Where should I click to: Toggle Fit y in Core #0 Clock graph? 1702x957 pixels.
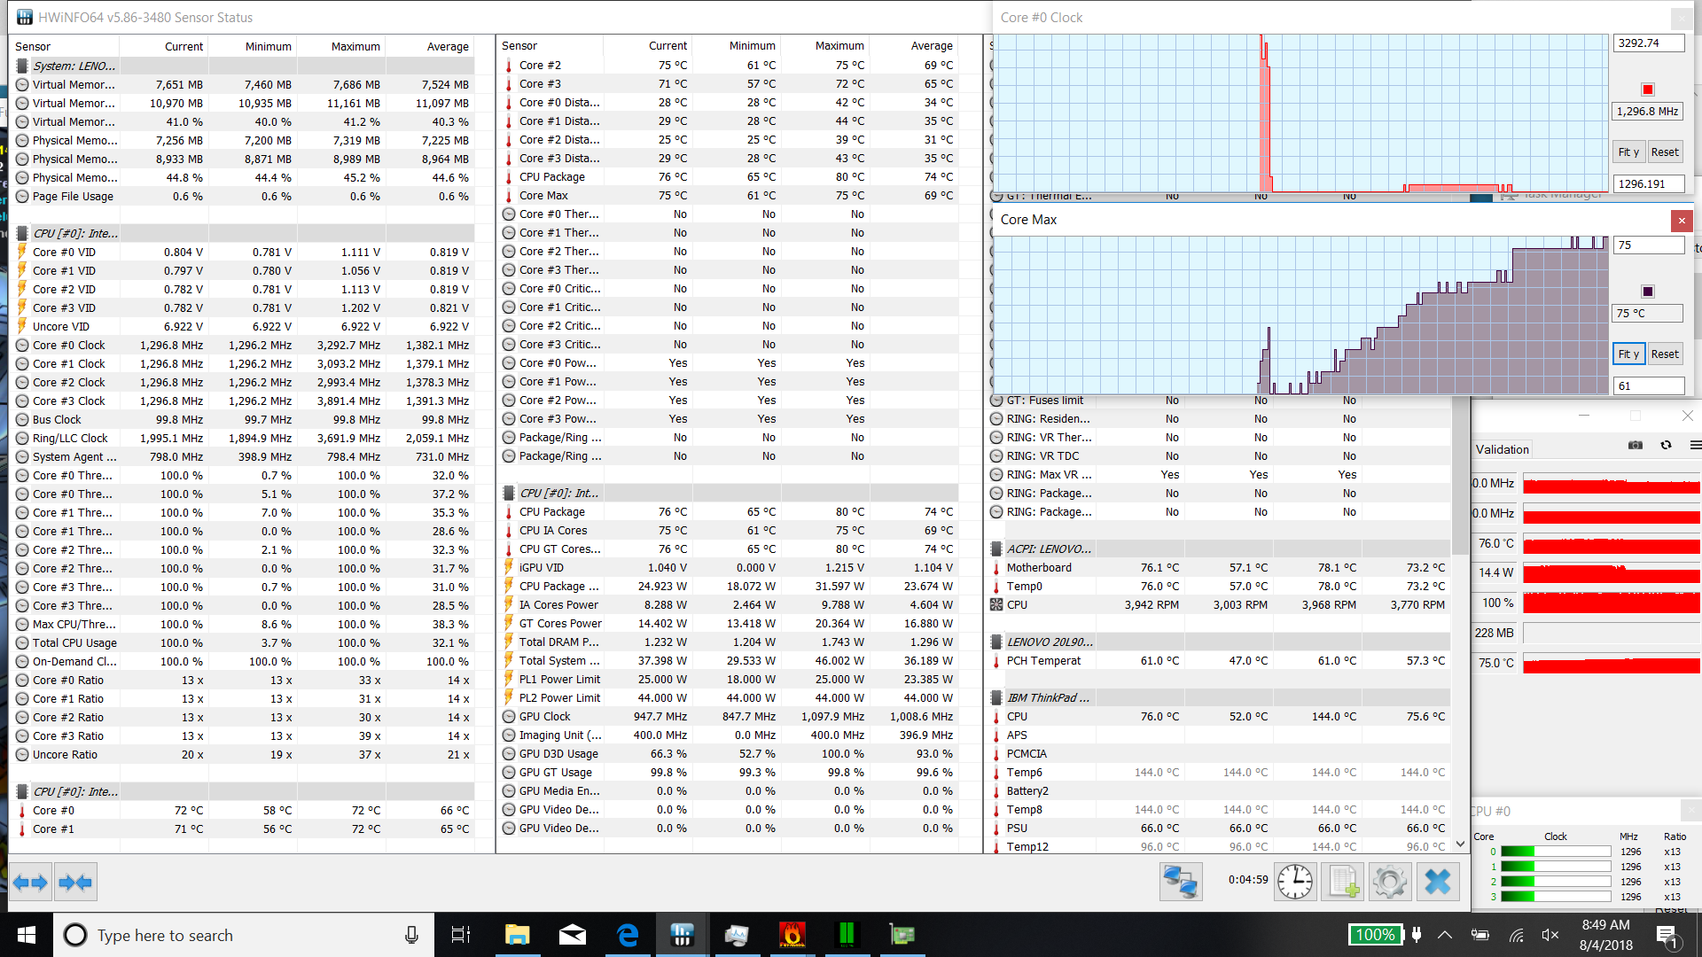pyautogui.click(x=1628, y=152)
